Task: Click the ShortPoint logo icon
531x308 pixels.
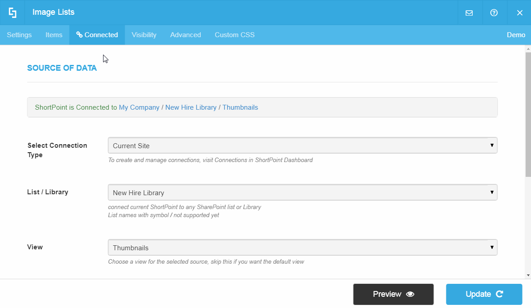Action: click(x=12, y=12)
